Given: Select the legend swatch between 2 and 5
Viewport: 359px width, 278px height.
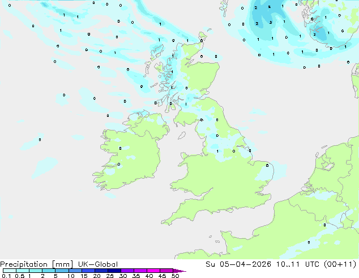Looking at the screenshot, I should 49,271.
